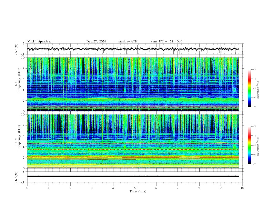
Task: Click time axis tick label '3'
Action: point(92,188)
